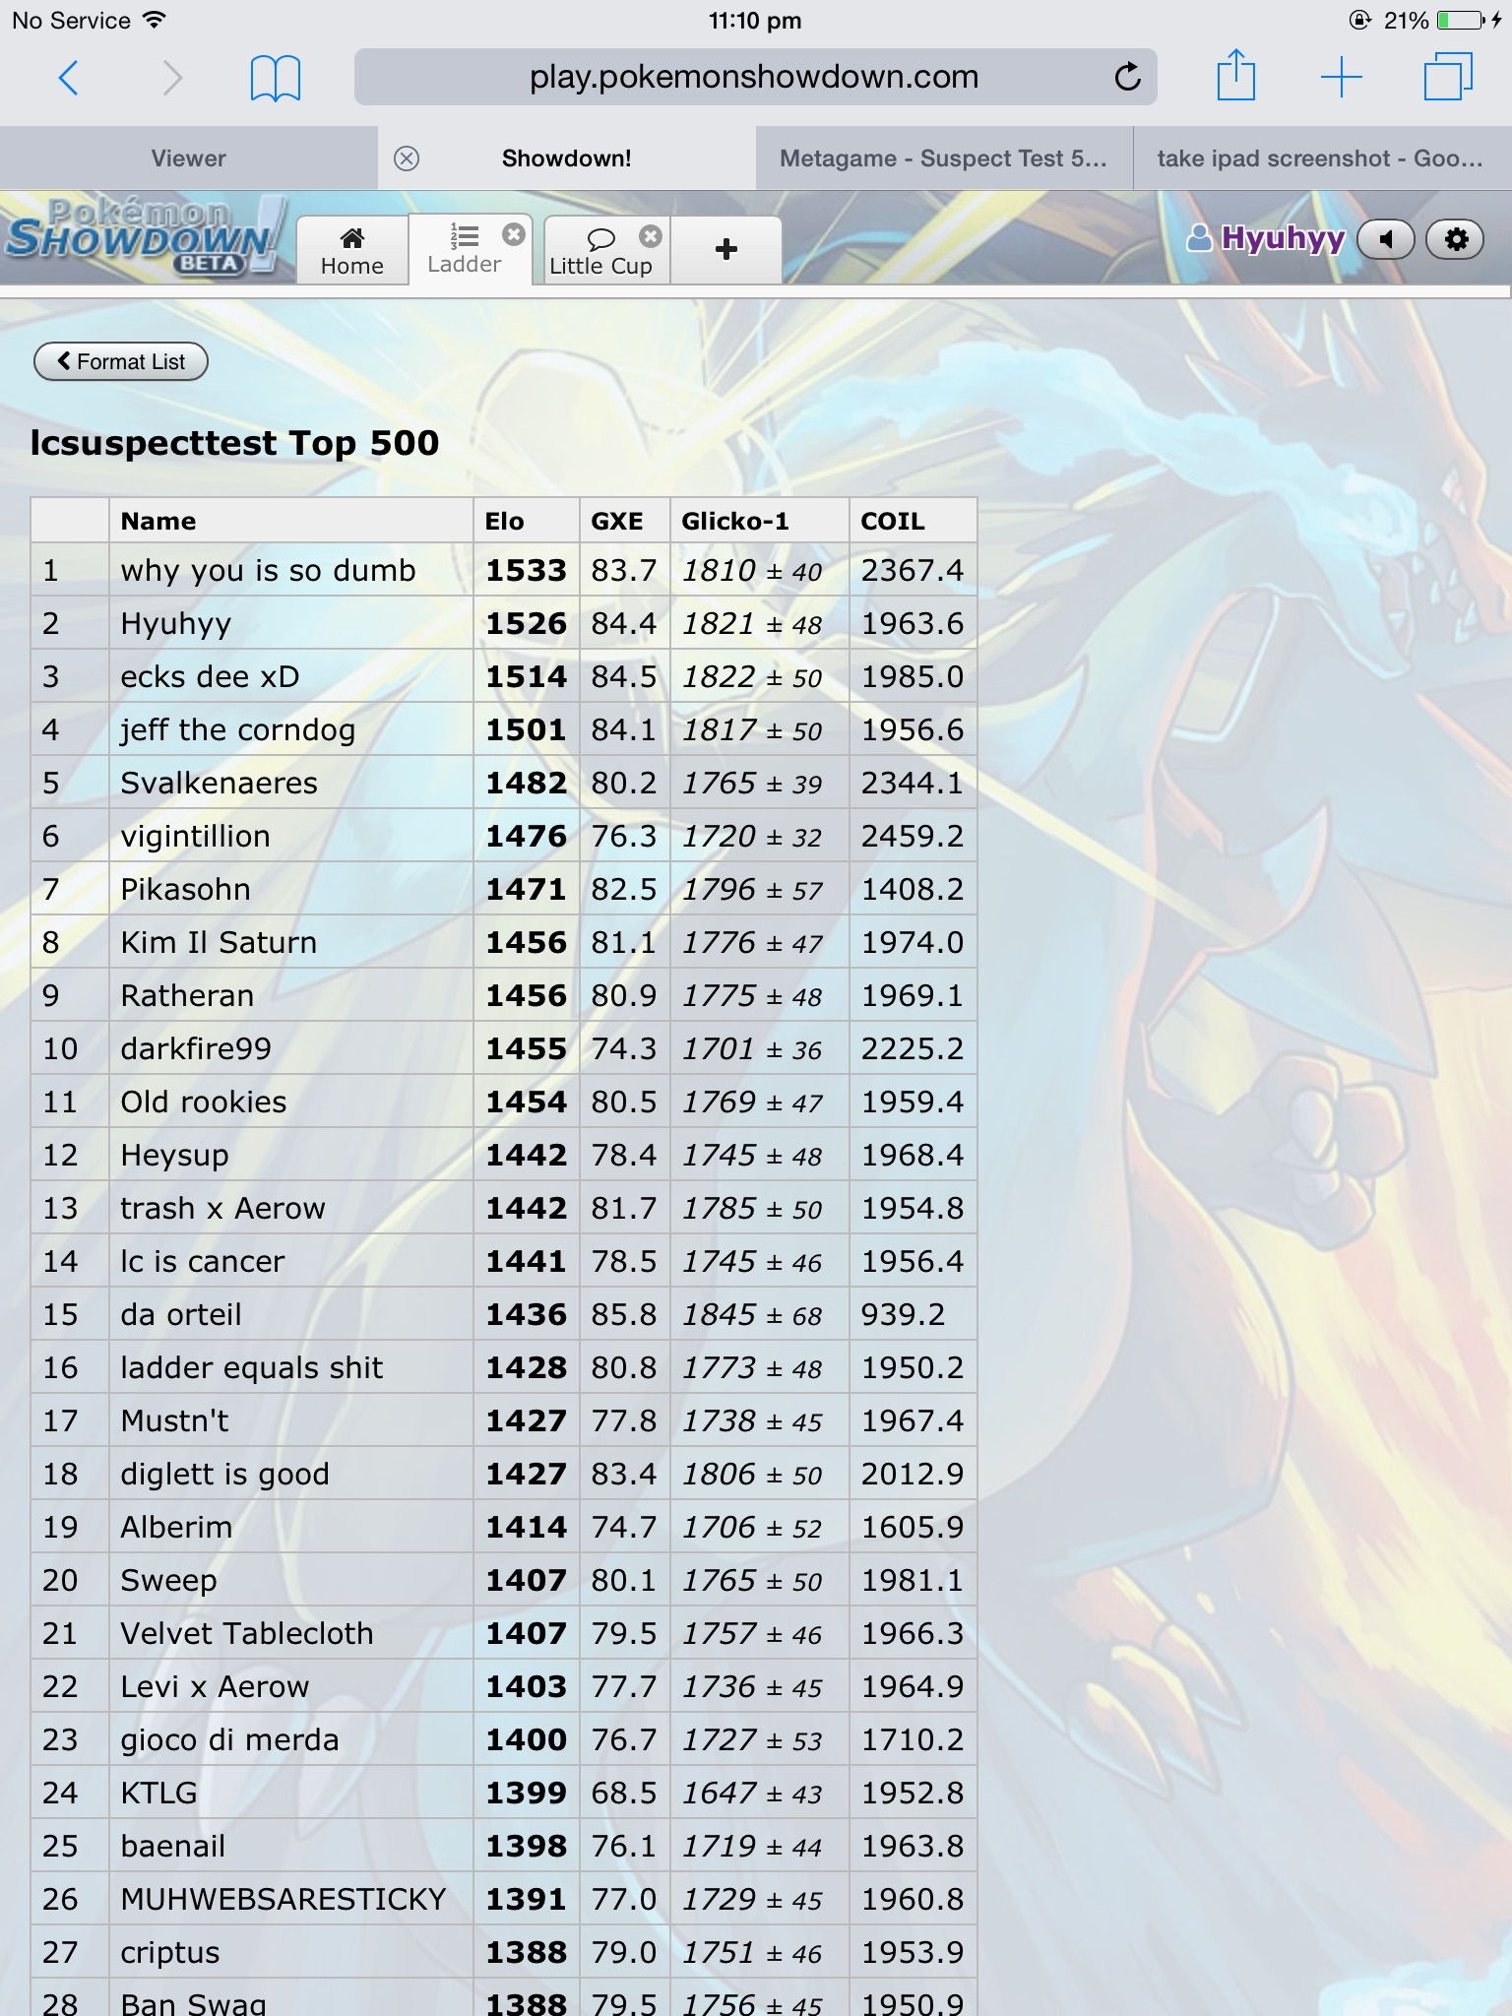Select player 'diglett is good'
Screen dimensions: 1512x2016
[x=224, y=1474]
